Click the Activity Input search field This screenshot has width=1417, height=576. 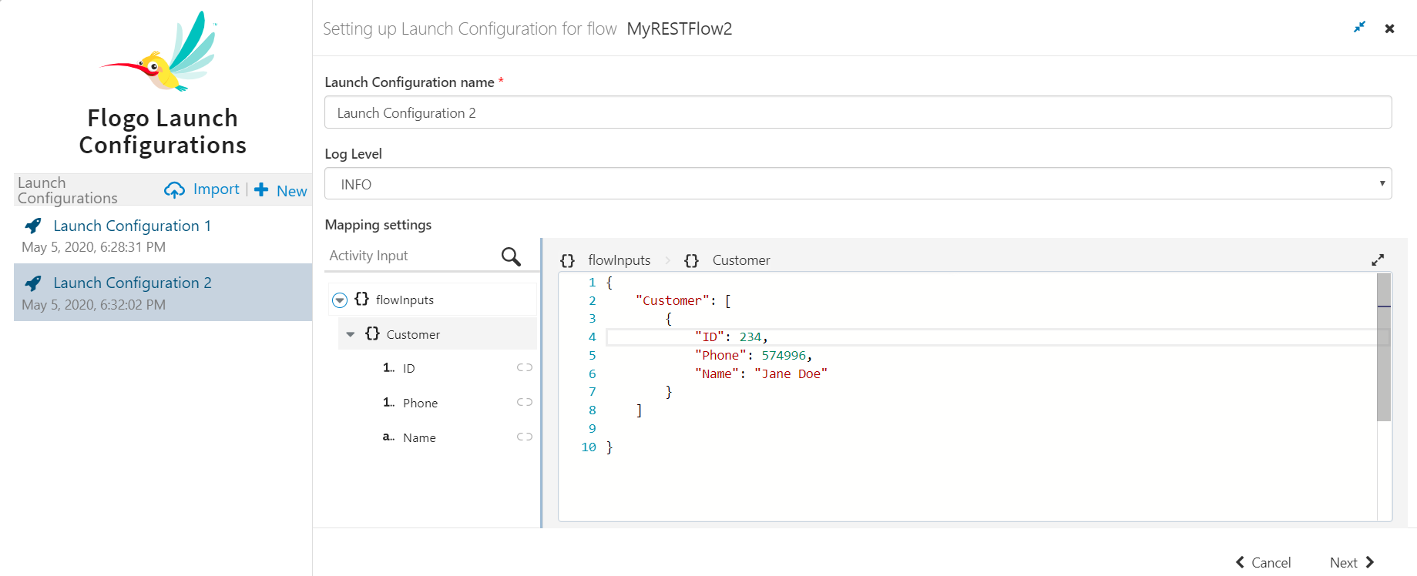pyautogui.click(x=412, y=256)
